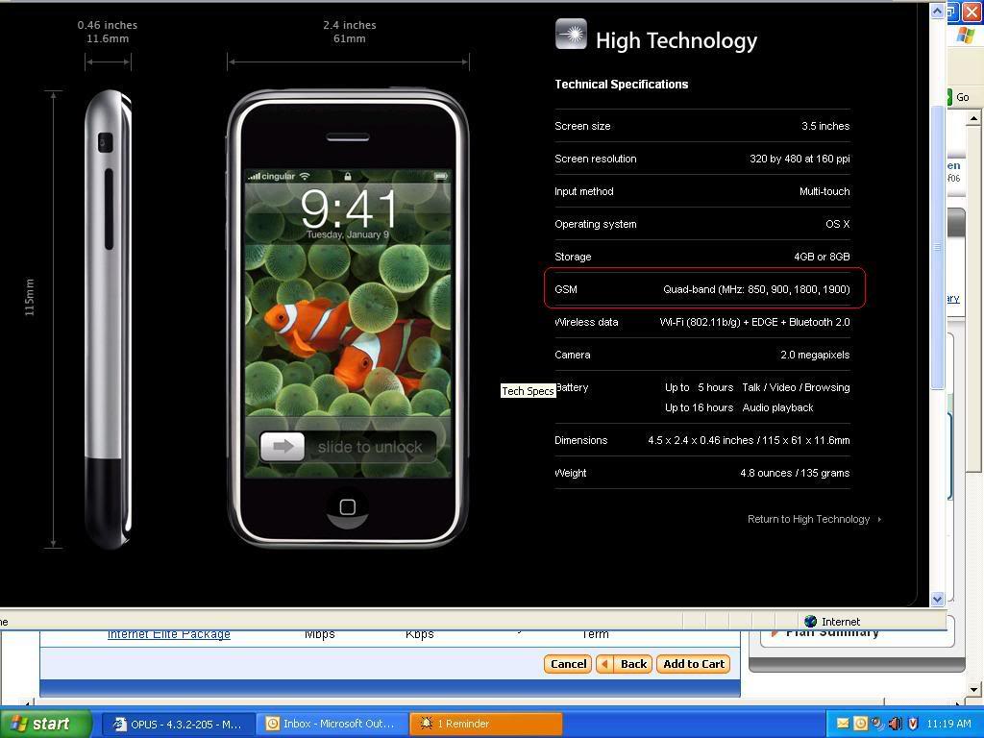Click the iPhone front view image
This screenshot has height=738, width=984.
click(x=348, y=317)
